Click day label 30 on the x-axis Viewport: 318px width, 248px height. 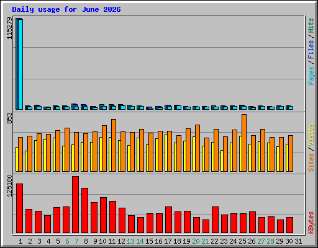coord(289,241)
